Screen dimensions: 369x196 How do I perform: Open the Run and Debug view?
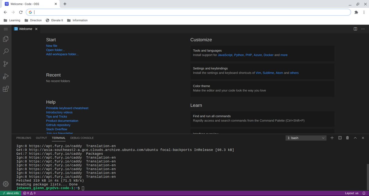tap(6, 76)
